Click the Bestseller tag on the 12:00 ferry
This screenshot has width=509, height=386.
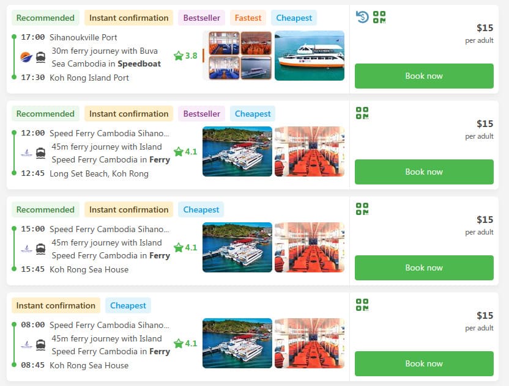(x=201, y=114)
